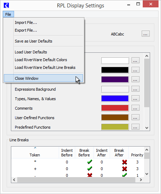This screenshot has height=194, width=161.
Task: Toggle Break Before checkmark for * token
Action: [x=90, y=162]
